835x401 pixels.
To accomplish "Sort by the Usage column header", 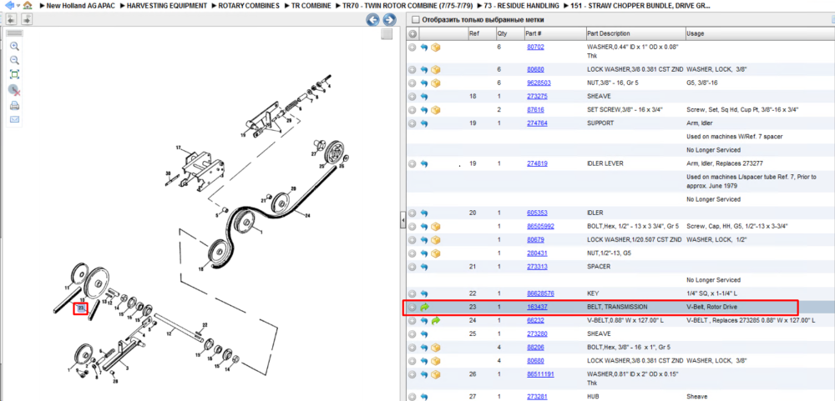I will [760, 33].
